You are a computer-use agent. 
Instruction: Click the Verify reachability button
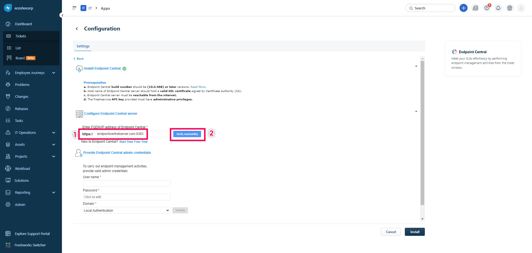tap(187, 134)
